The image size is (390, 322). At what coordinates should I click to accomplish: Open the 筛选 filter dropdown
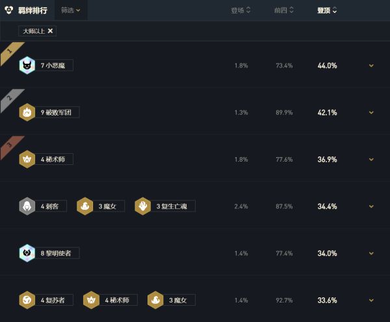click(70, 10)
